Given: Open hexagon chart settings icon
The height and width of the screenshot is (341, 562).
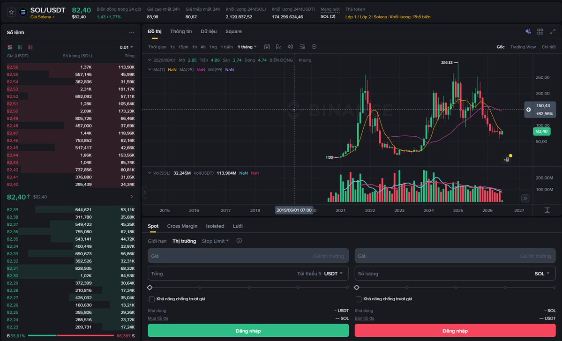Looking at the screenshot, I should [x=314, y=47].
